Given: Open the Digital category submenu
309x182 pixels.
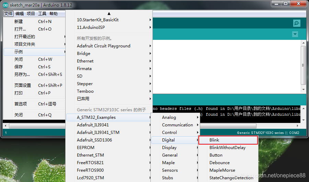Looking at the screenshot, I should coord(175,140).
